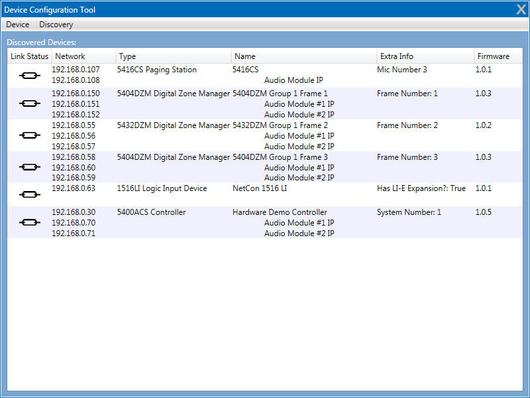Screen dimensions: 530x398
Task: Click link status icon for 5416CS Paging Station
Action: [28, 76]
